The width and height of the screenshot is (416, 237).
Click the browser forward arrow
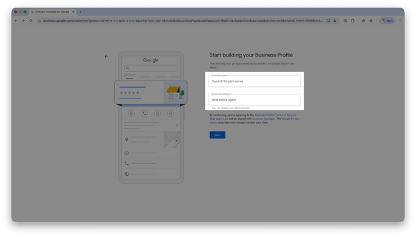[24, 20]
